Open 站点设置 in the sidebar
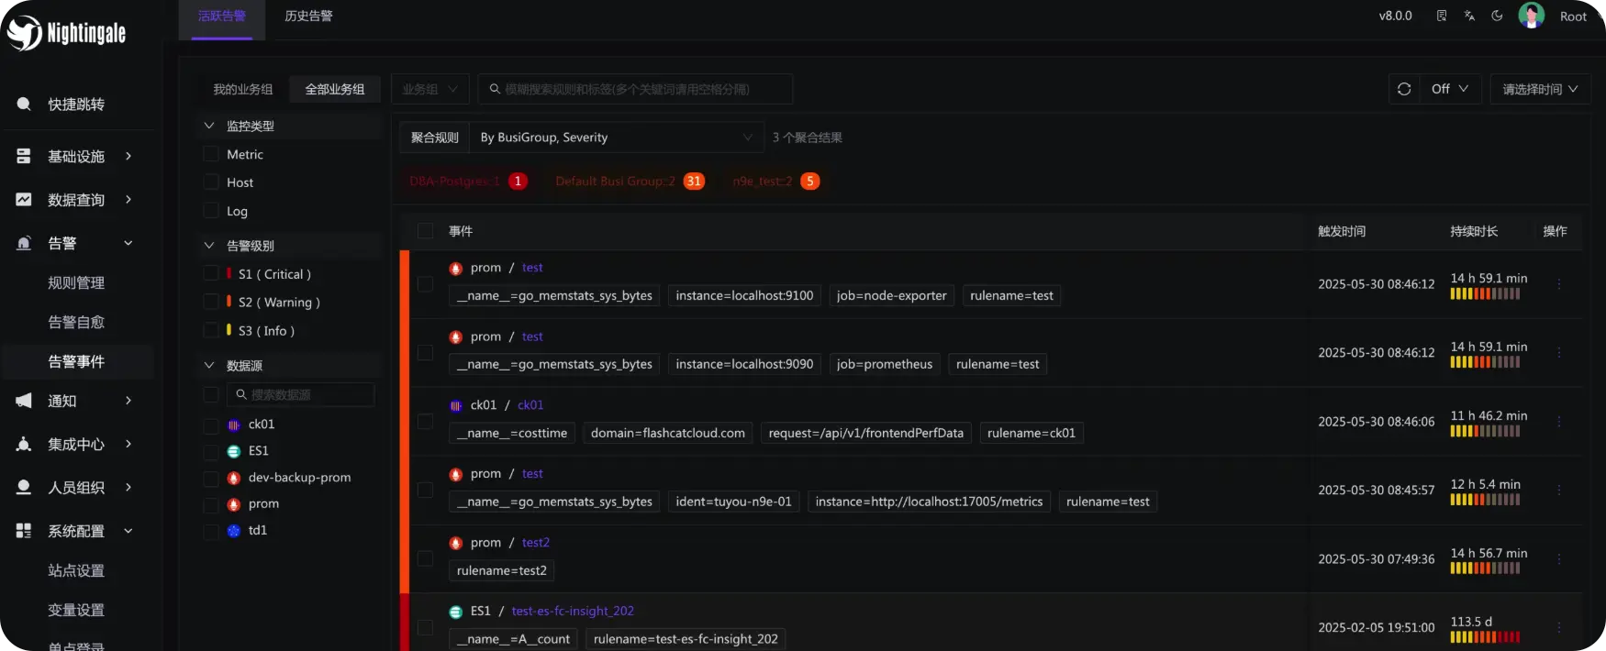Image resolution: width=1606 pixels, height=651 pixels. click(76, 571)
